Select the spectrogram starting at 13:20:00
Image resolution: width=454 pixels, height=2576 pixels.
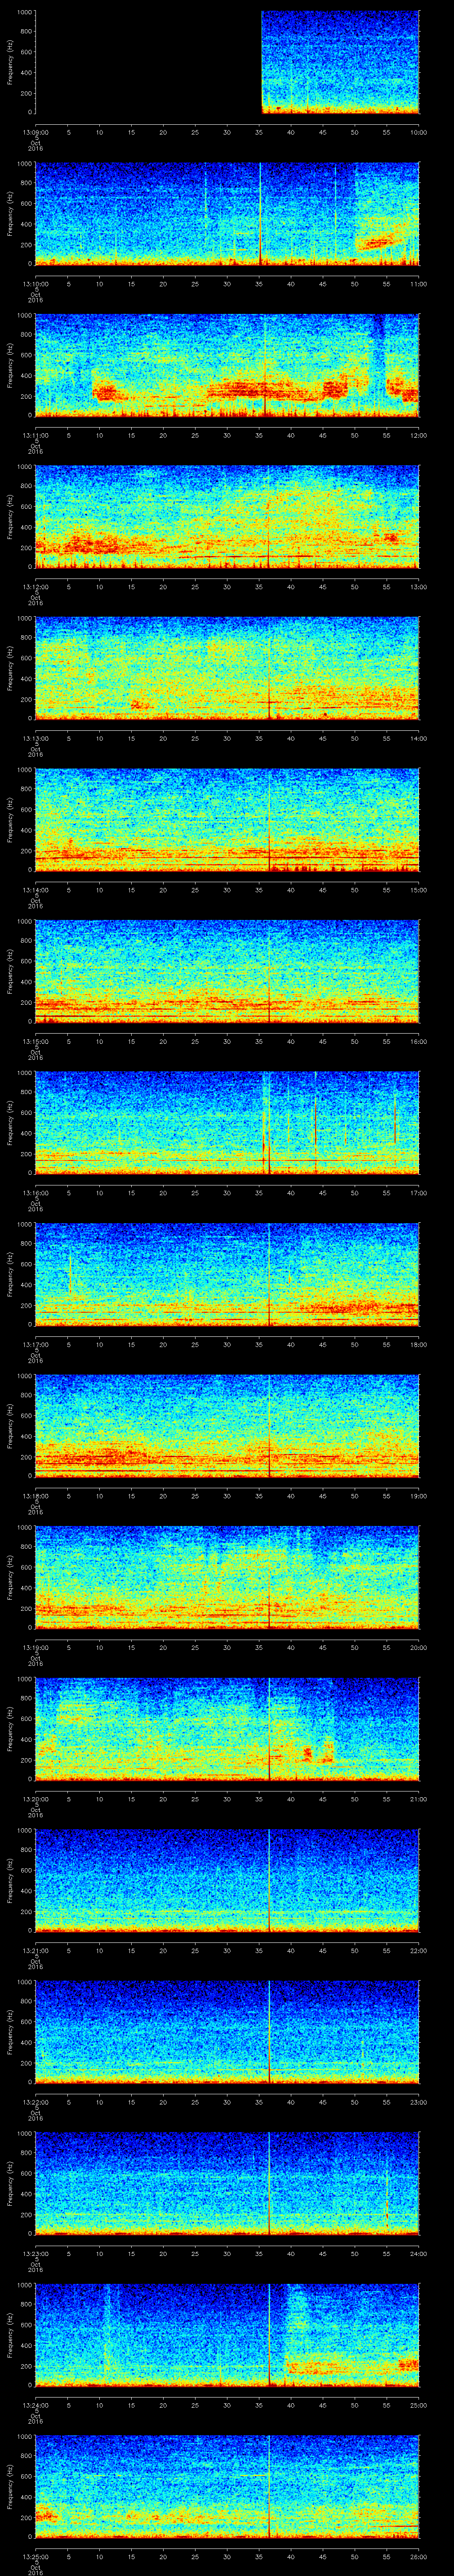227,1729
